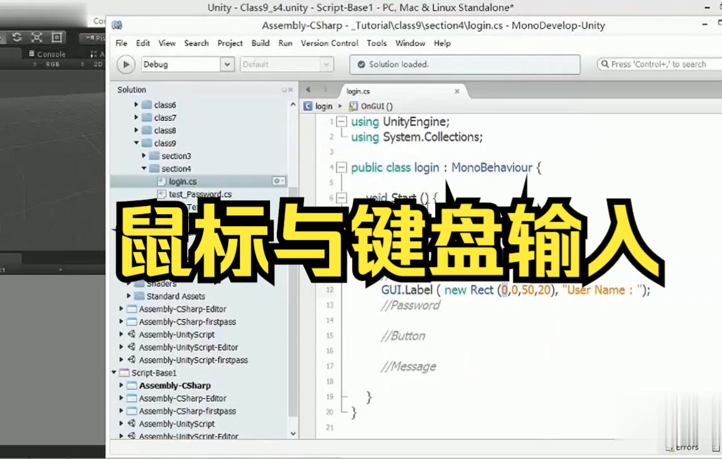Collapse the code fold at line 4

(340, 168)
